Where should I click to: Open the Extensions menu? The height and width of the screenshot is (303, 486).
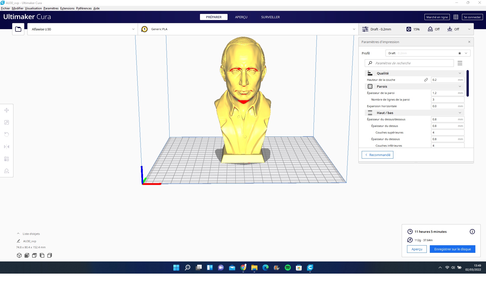[x=67, y=8]
